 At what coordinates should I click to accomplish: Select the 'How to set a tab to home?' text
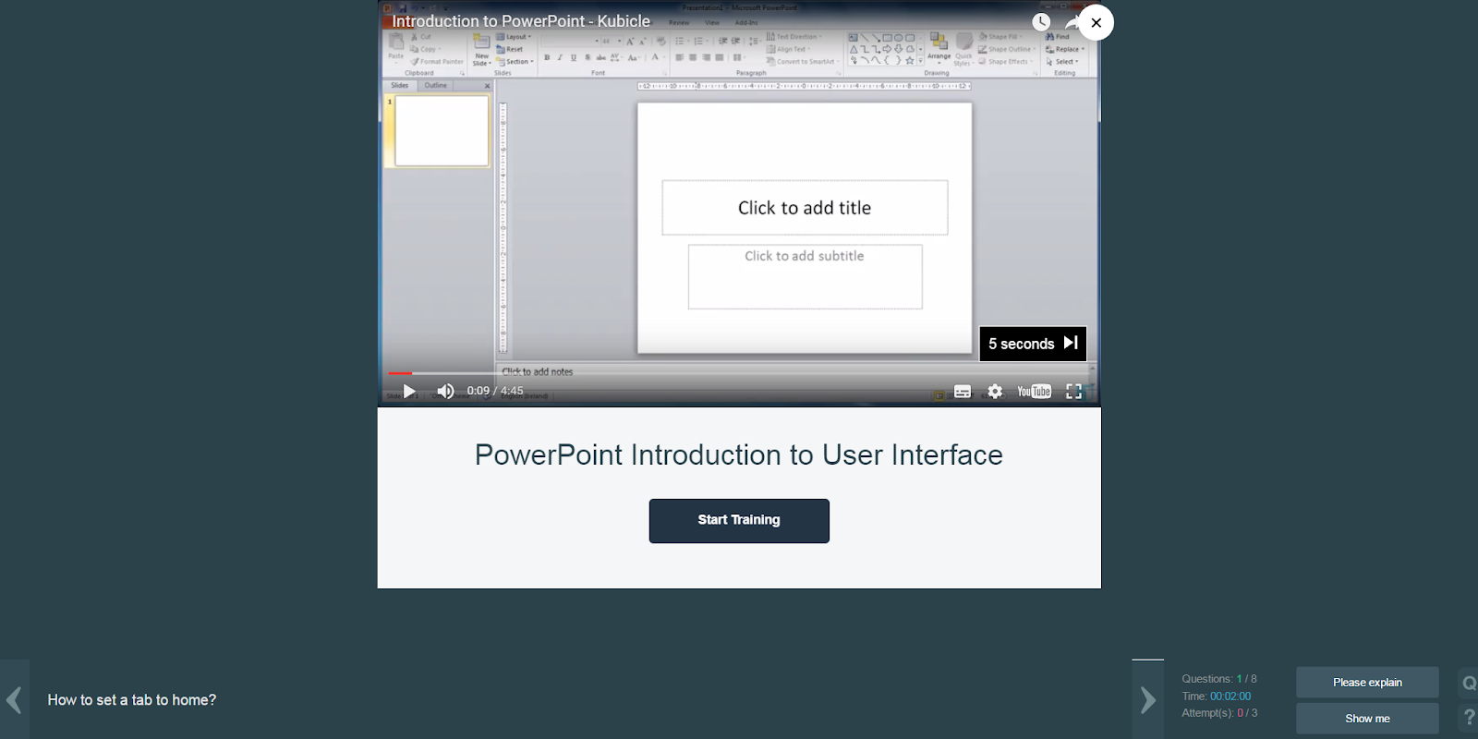click(132, 700)
